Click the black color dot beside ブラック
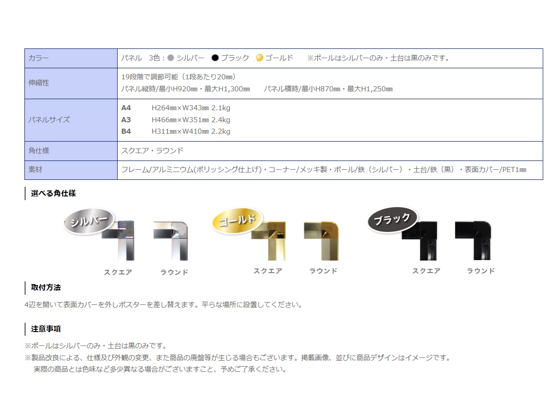This screenshot has width=557, height=410. (x=215, y=58)
